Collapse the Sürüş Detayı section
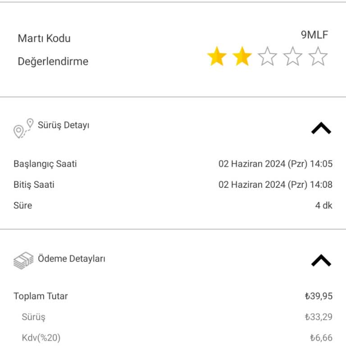 pos(321,129)
